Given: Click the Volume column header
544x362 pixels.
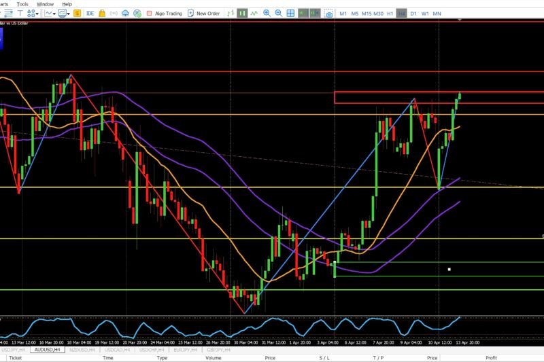Looking at the screenshot, I should [214, 358].
